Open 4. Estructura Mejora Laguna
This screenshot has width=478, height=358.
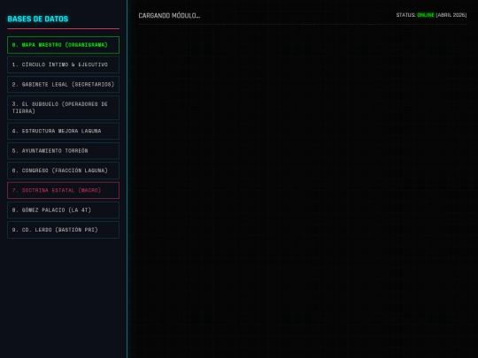(x=63, y=131)
